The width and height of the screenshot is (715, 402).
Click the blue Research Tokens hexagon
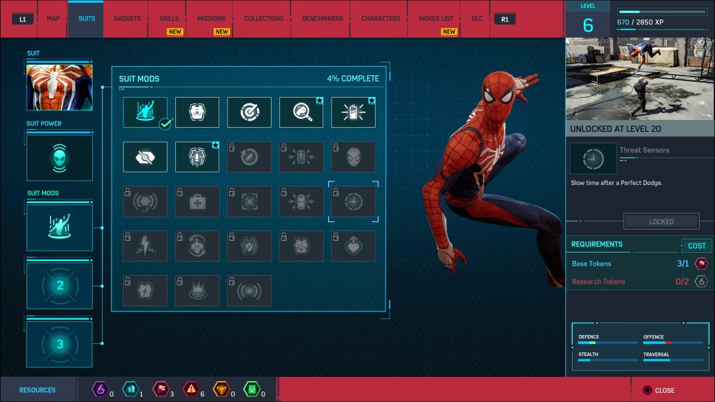pyautogui.click(x=131, y=390)
